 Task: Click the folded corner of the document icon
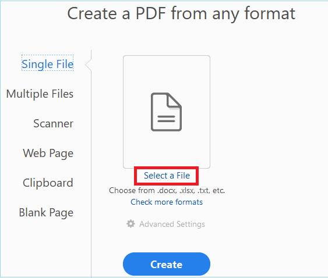pyautogui.click(x=174, y=101)
